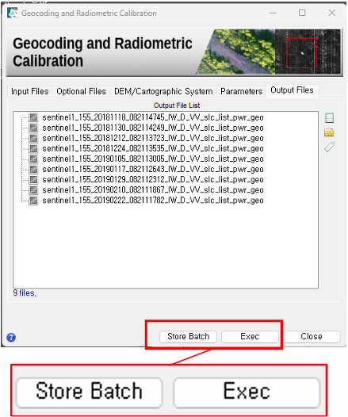Switch to the Parameters tab
348x417 pixels.
241,91
